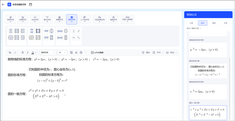Click the blue fx app logo
This screenshot has width=235, height=121.
pos(9,5)
